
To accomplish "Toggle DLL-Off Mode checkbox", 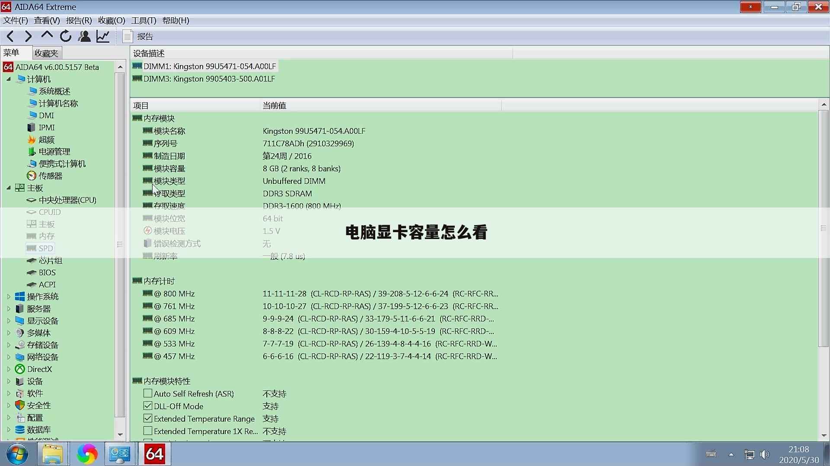I will click(148, 406).
